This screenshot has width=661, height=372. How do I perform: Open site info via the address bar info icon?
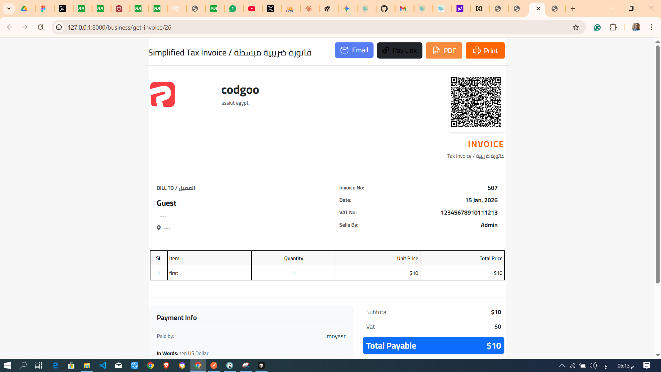click(x=59, y=27)
